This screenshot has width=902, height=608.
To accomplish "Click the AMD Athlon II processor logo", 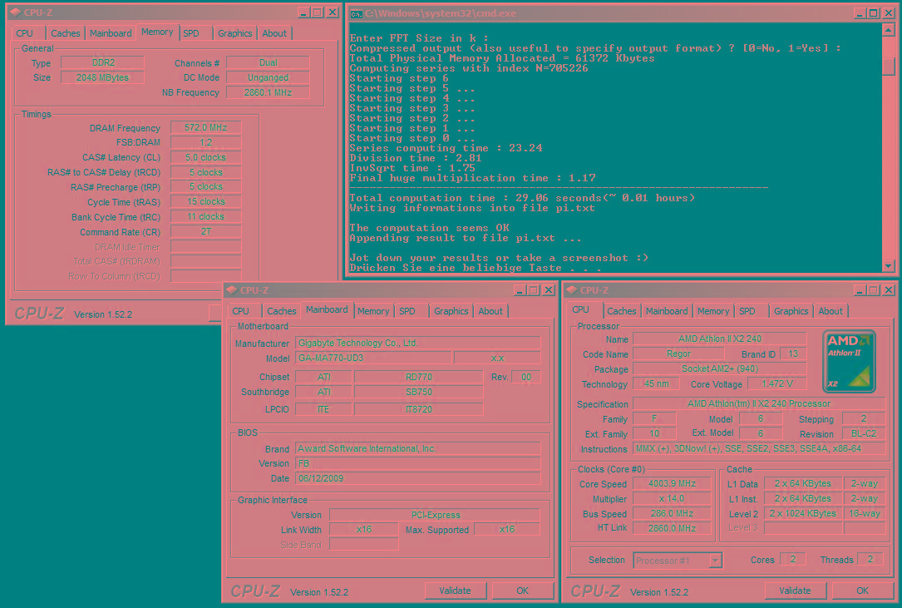I will (x=849, y=361).
